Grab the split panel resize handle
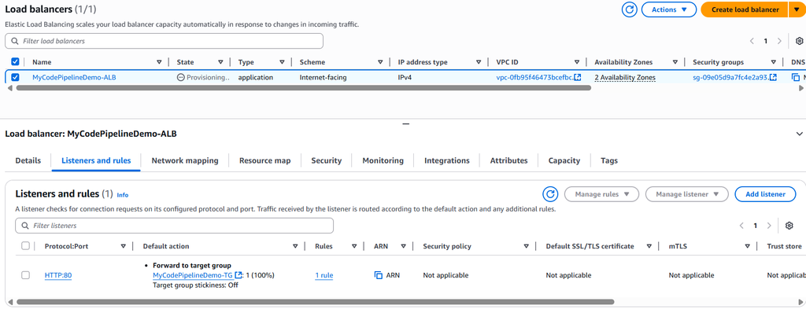806x309 pixels. [x=405, y=123]
